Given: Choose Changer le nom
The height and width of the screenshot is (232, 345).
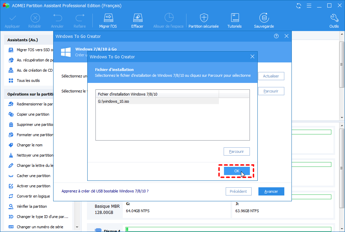Looking at the screenshot, I should coord(25,145).
